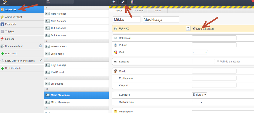Open the Kieli language dropdown
Image resolution: width=254 pixels, height=113 pixels.
click(200, 52)
